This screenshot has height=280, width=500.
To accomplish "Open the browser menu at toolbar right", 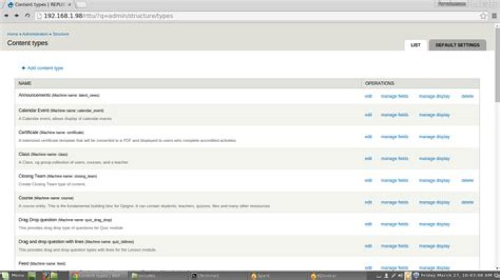I will click(x=494, y=15).
